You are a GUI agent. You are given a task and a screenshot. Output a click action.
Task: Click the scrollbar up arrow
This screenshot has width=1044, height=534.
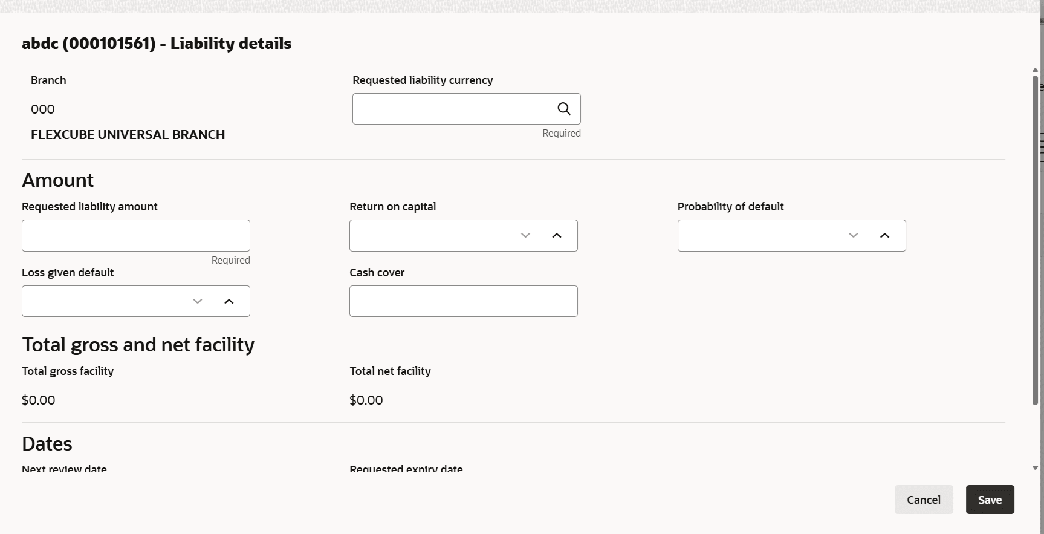coord(1035,70)
